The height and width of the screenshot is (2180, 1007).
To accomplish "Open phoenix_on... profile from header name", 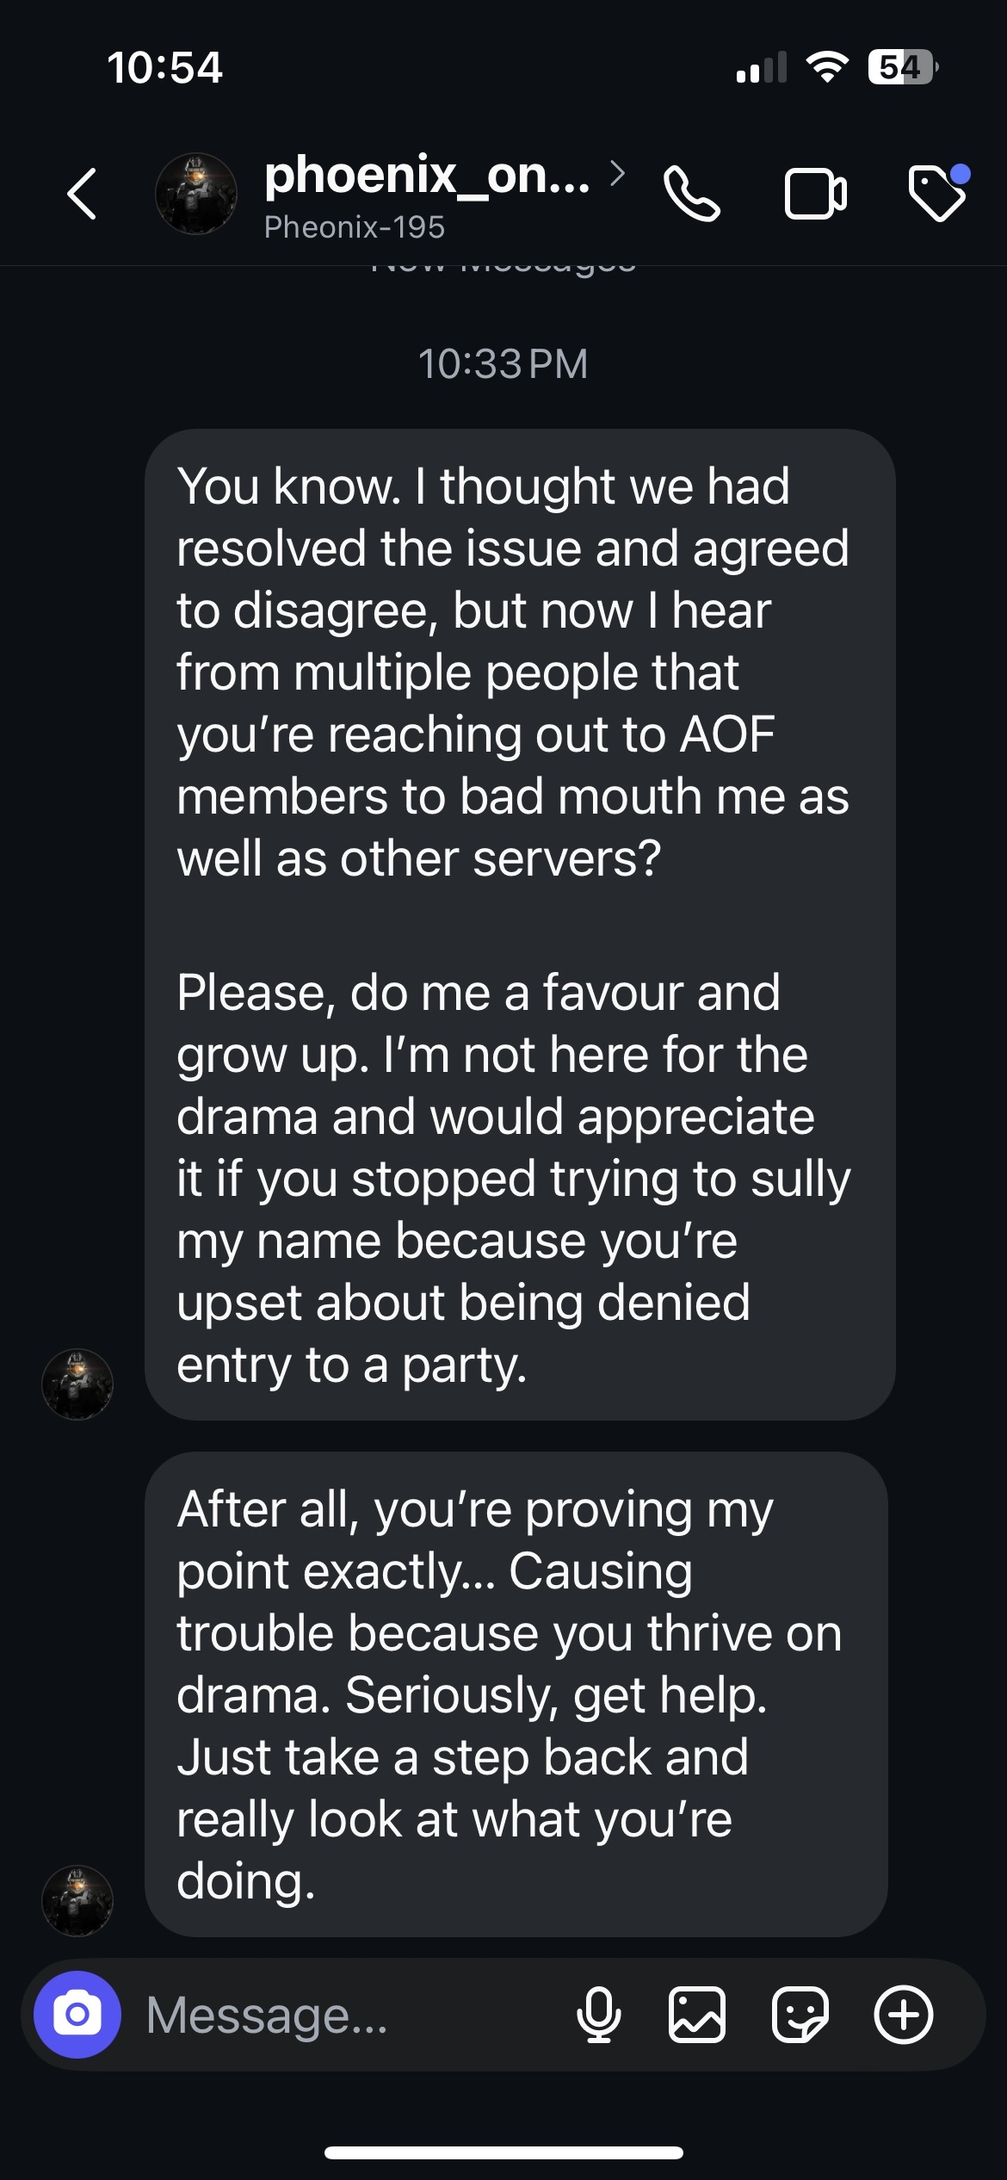I will [427, 175].
